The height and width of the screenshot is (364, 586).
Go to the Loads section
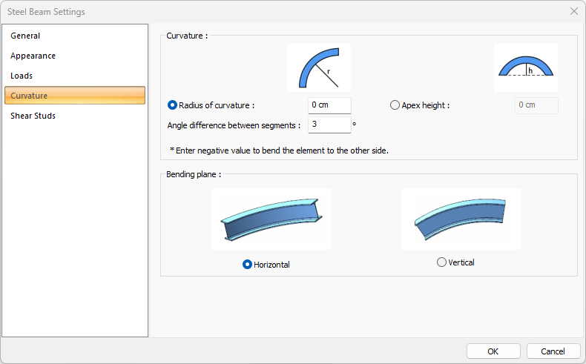click(x=22, y=76)
